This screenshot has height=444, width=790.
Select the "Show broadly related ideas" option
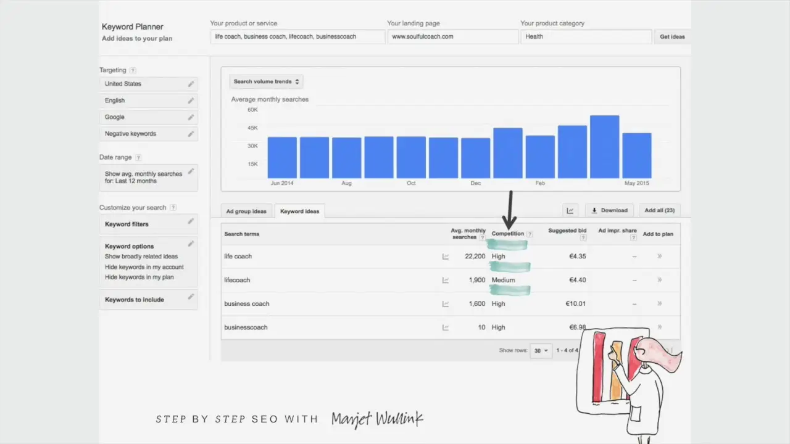pos(141,257)
